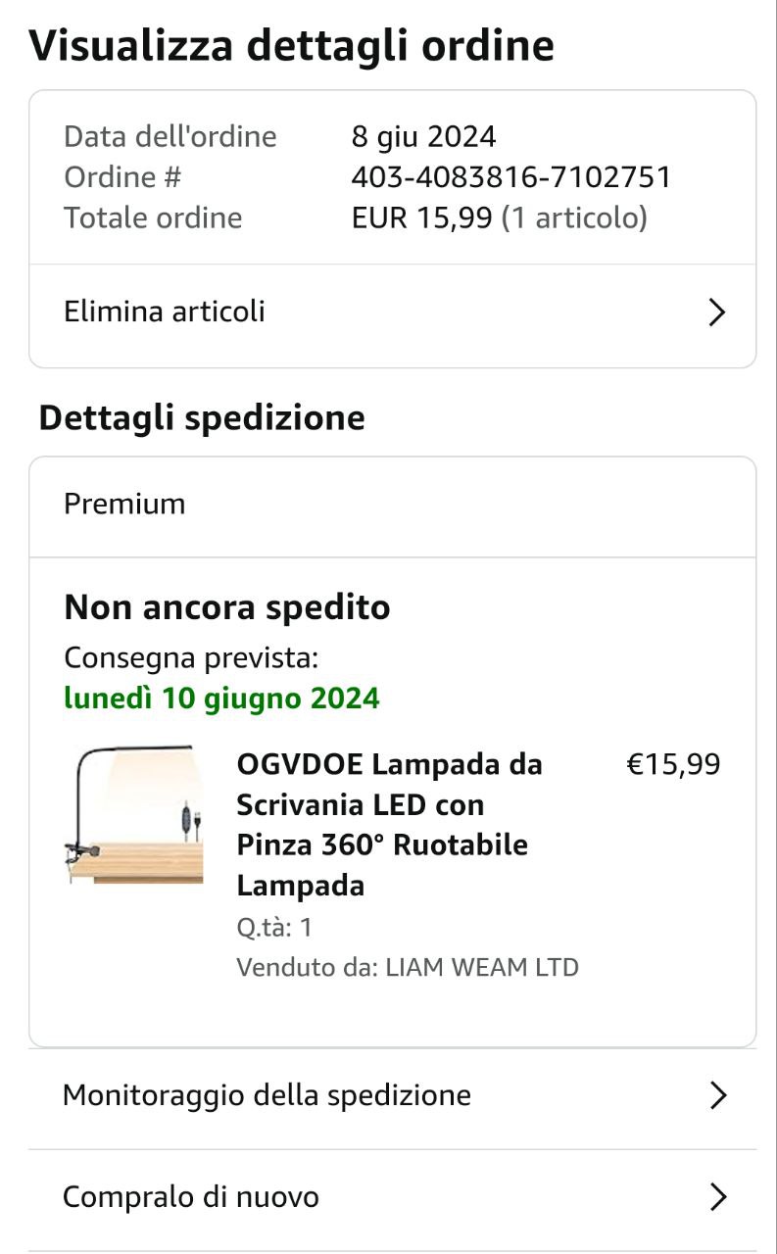Click the Dettagli spedizione section heading
The width and height of the screenshot is (777, 1254).
tap(202, 418)
